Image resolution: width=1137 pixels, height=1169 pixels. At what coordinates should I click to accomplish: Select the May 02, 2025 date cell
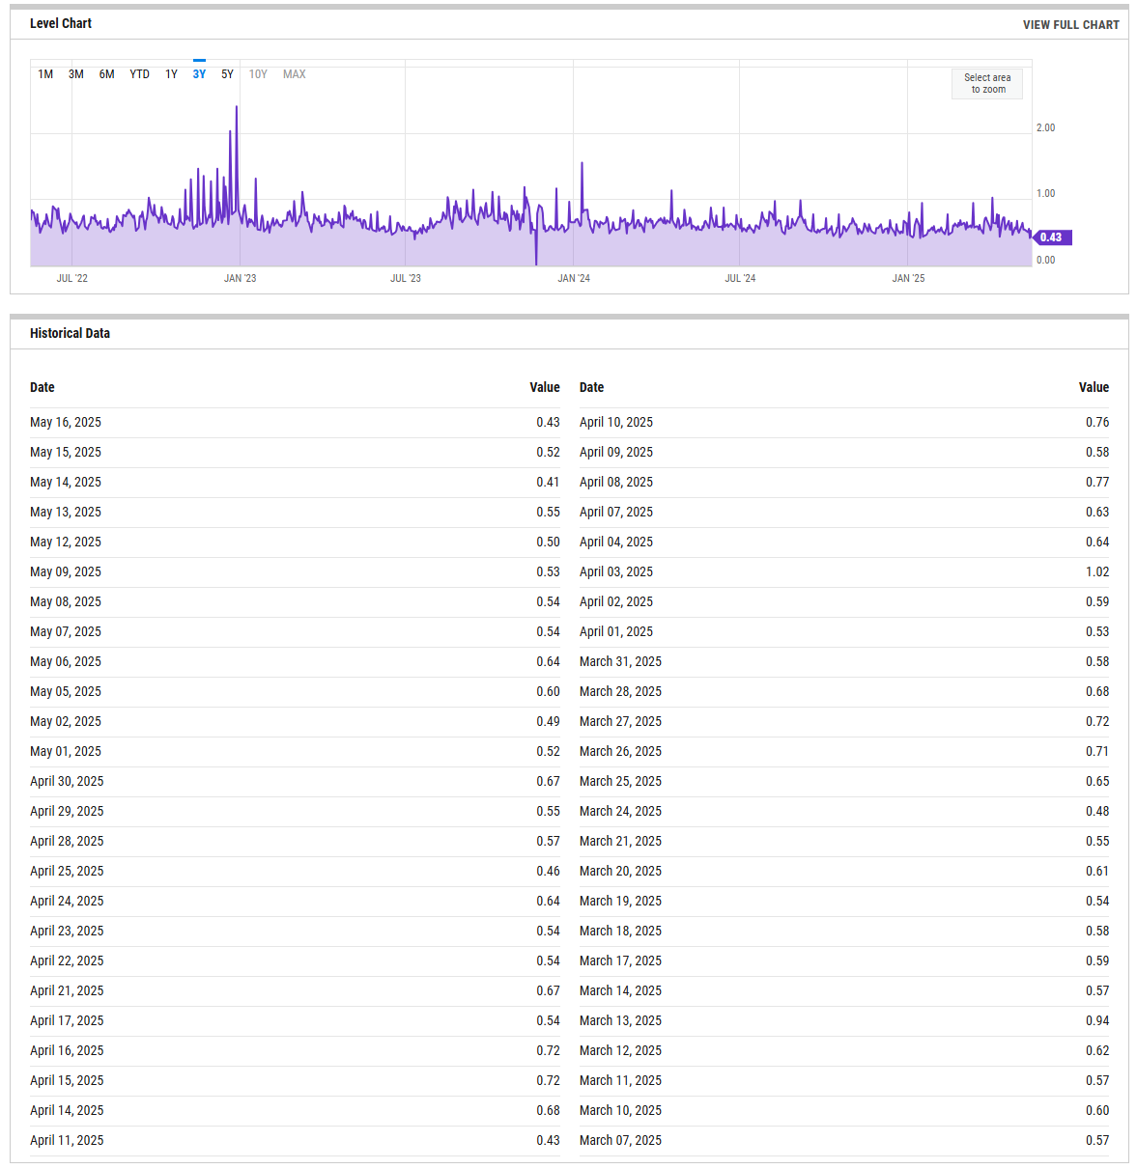coord(66,721)
